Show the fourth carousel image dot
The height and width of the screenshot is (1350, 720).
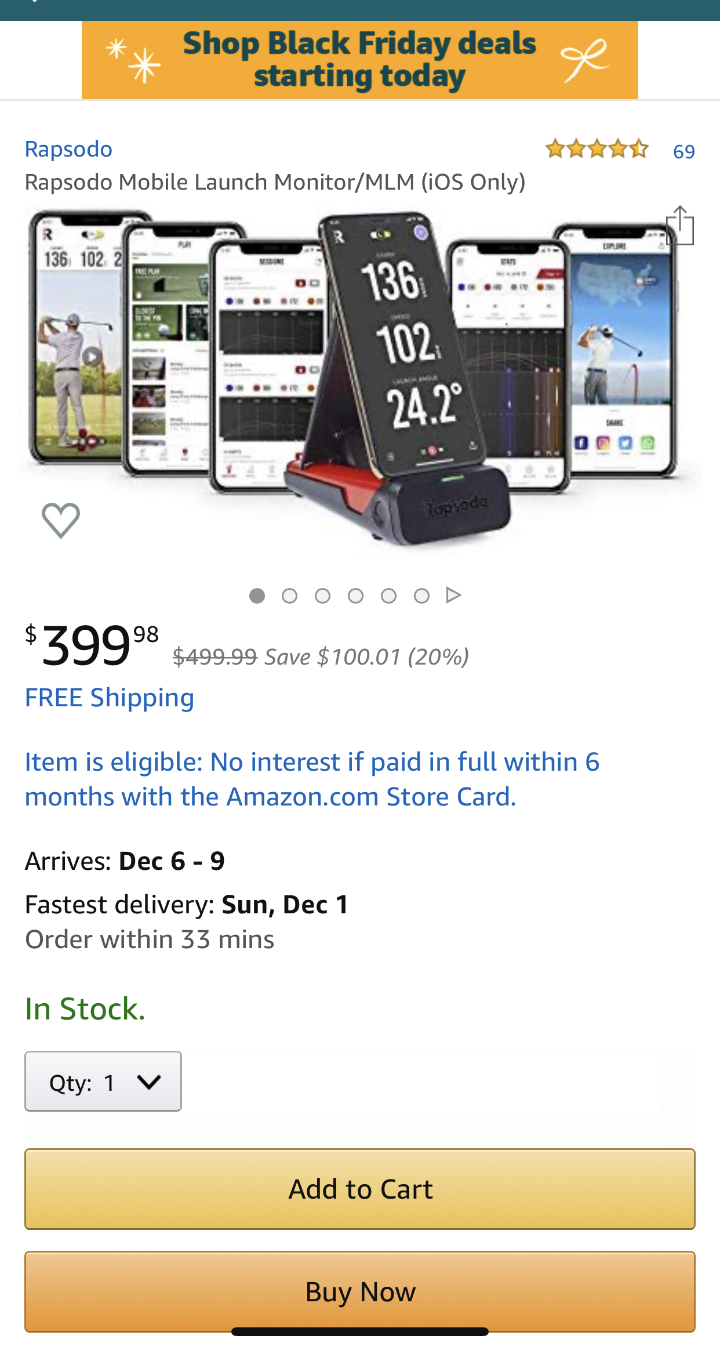point(356,596)
